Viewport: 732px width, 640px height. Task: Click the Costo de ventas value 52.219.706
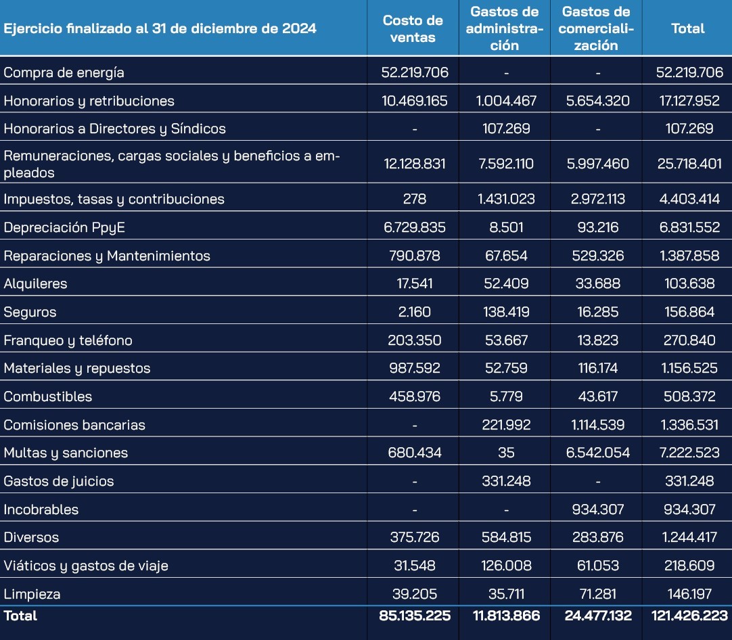pos(415,72)
